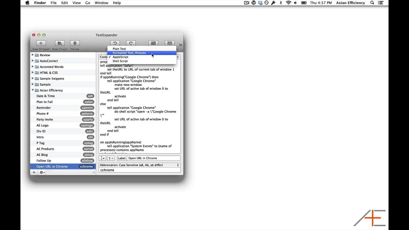Click the volume speaker icon

tap(296, 3)
